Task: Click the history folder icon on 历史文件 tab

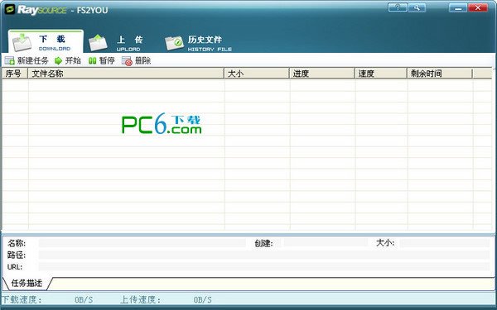Action: 174,43
